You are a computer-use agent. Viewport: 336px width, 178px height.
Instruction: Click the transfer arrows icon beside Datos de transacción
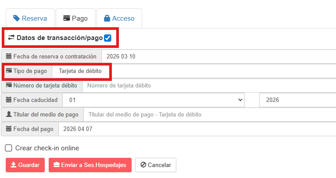pyautogui.click(x=11, y=38)
